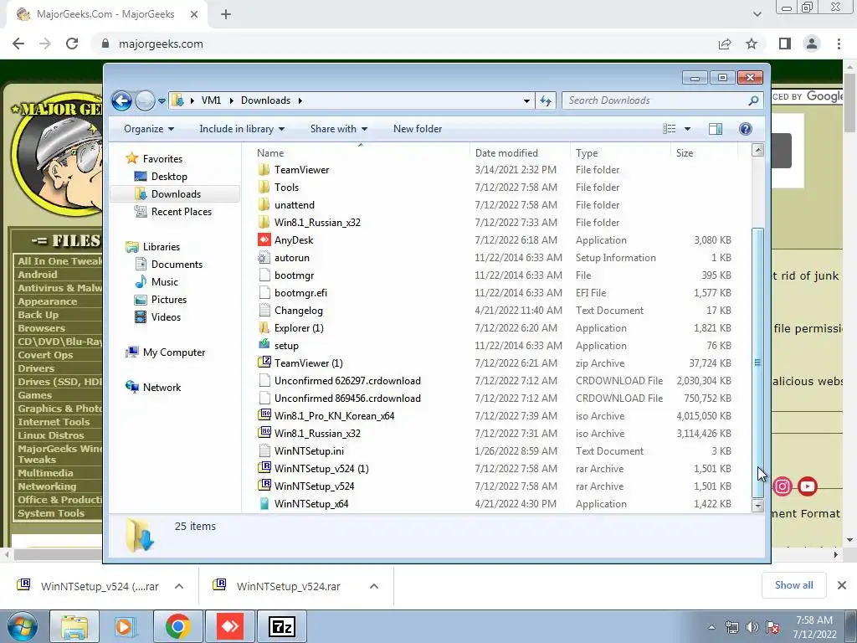
Task: Click the change view icon
Action: coord(669,129)
